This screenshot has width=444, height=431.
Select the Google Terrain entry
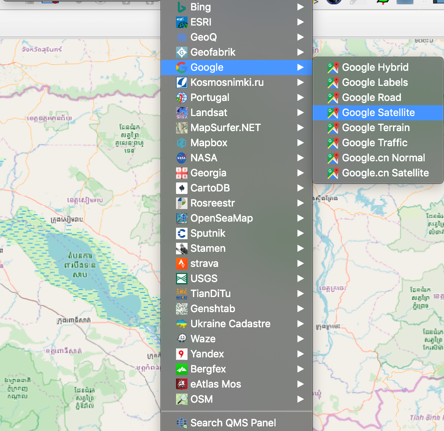point(378,128)
